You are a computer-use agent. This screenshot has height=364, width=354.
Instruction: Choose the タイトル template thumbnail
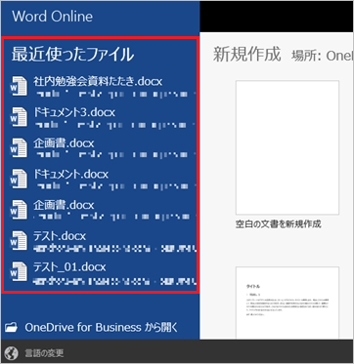[x=288, y=303]
